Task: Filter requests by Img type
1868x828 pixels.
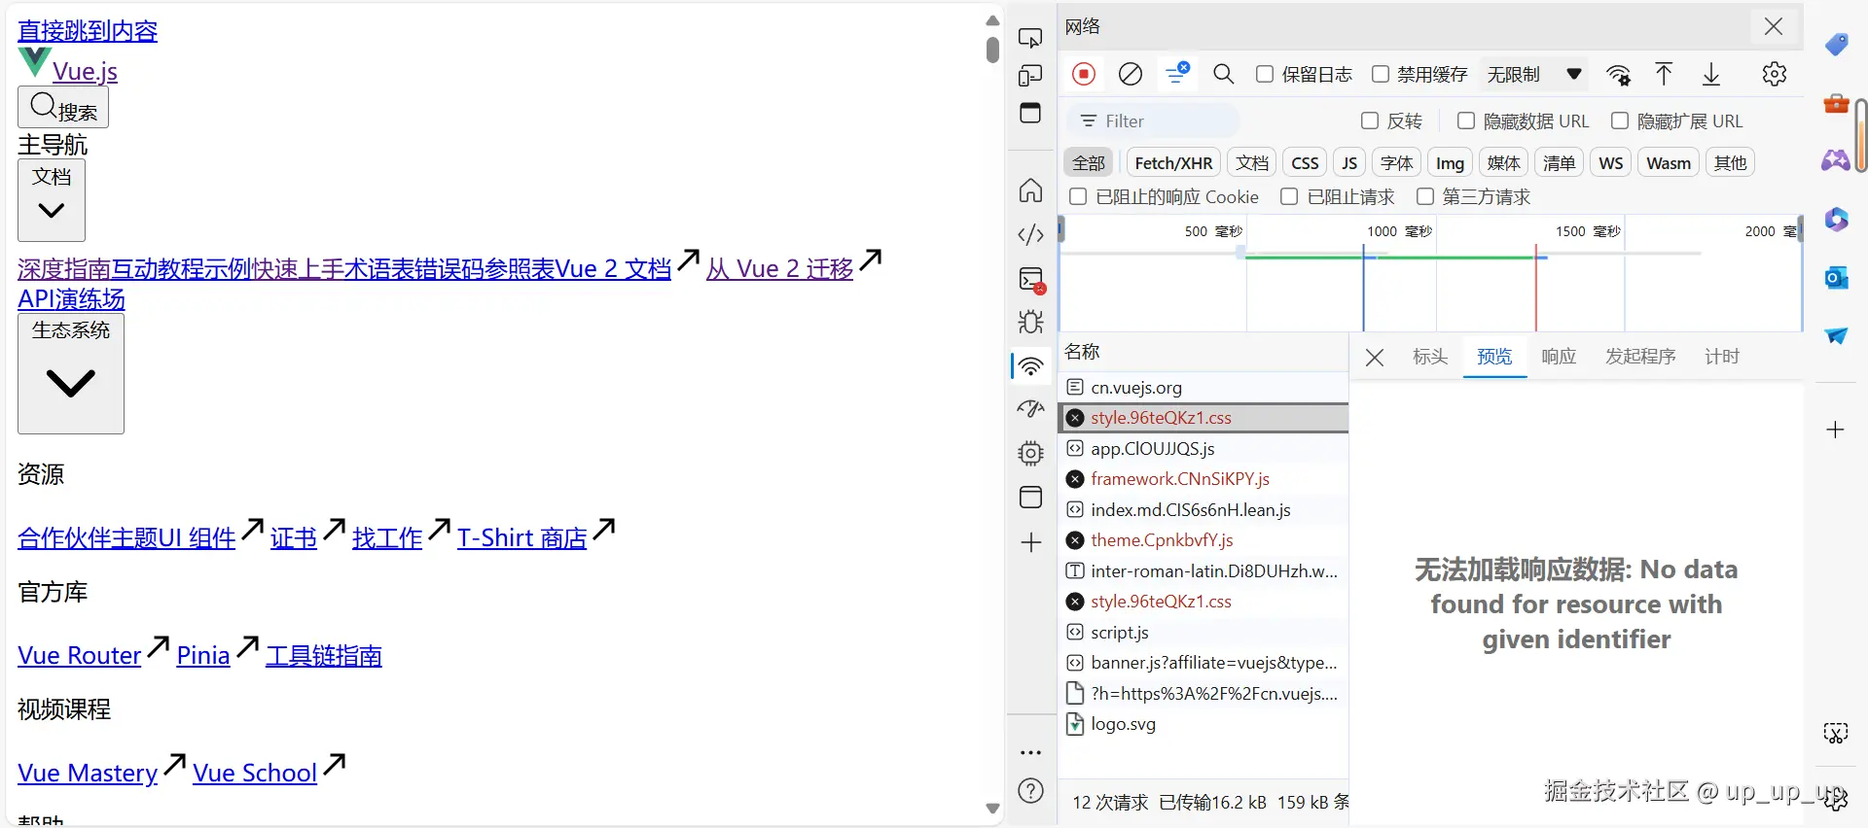Action: click(1450, 162)
